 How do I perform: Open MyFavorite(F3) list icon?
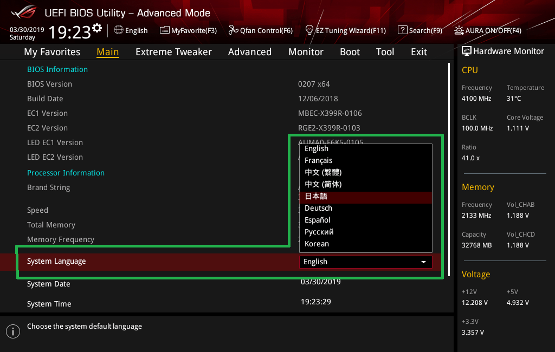point(164,30)
